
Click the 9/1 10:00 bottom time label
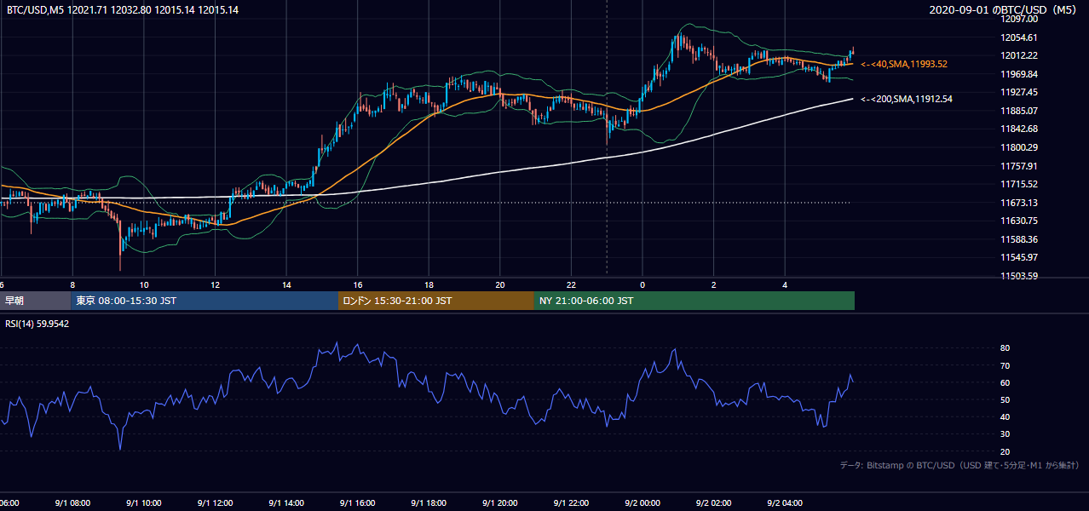(x=144, y=502)
